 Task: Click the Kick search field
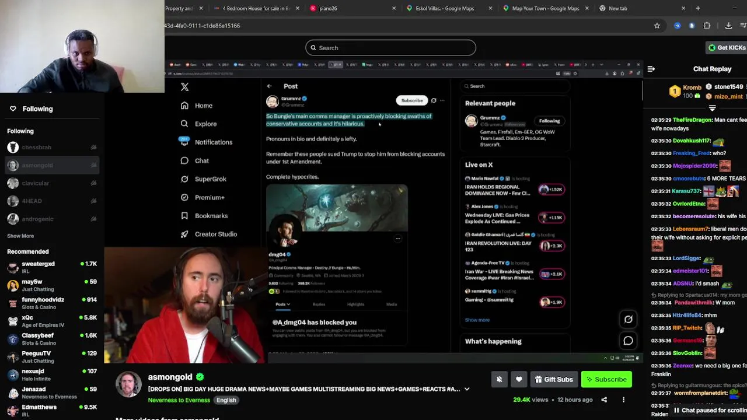[390, 48]
